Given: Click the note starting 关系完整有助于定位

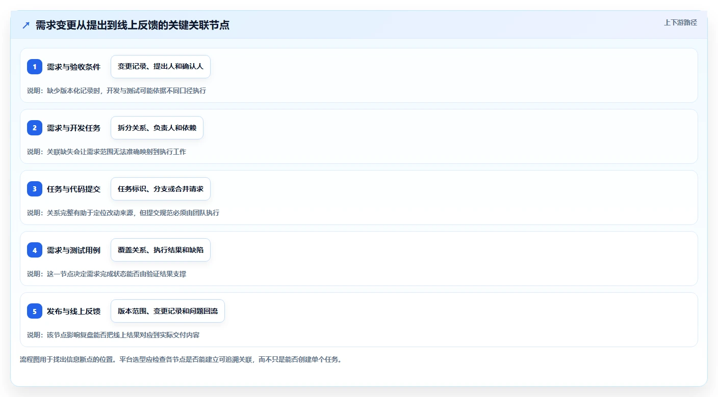Looking at the screenshot, I should (123, 213).
